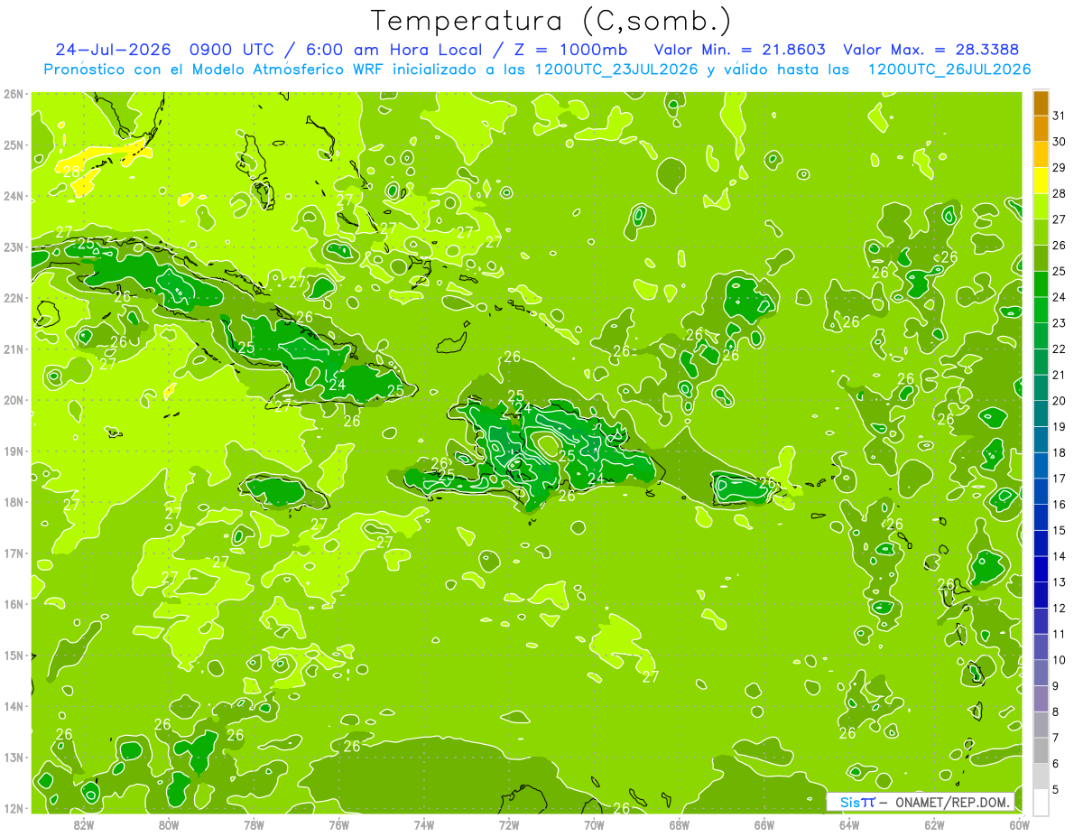This screenshot has height=837, width=1083.
Task: Click the map contour label 28 near Florida Keys
Action: point(71,170)
